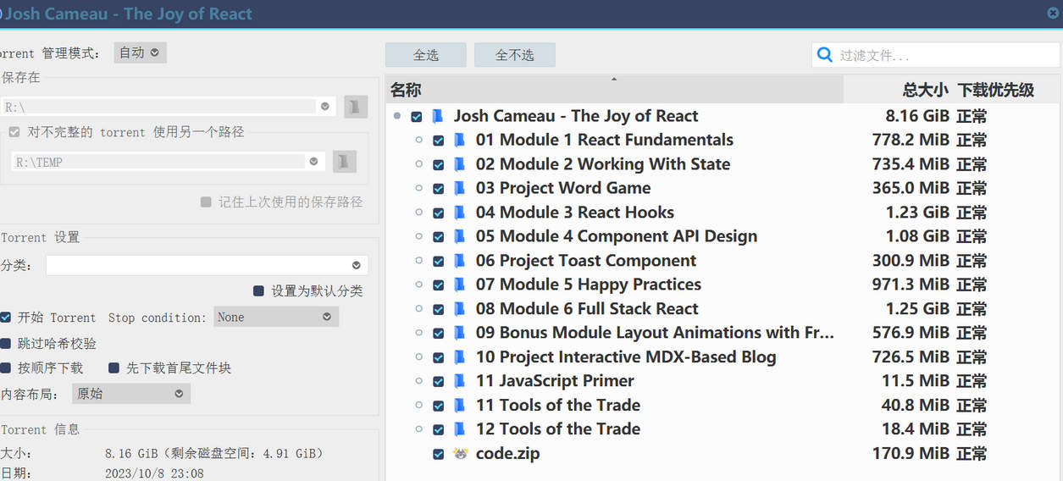
Task: Click the browse folder icon next to R:\ path
Action: 356,107
